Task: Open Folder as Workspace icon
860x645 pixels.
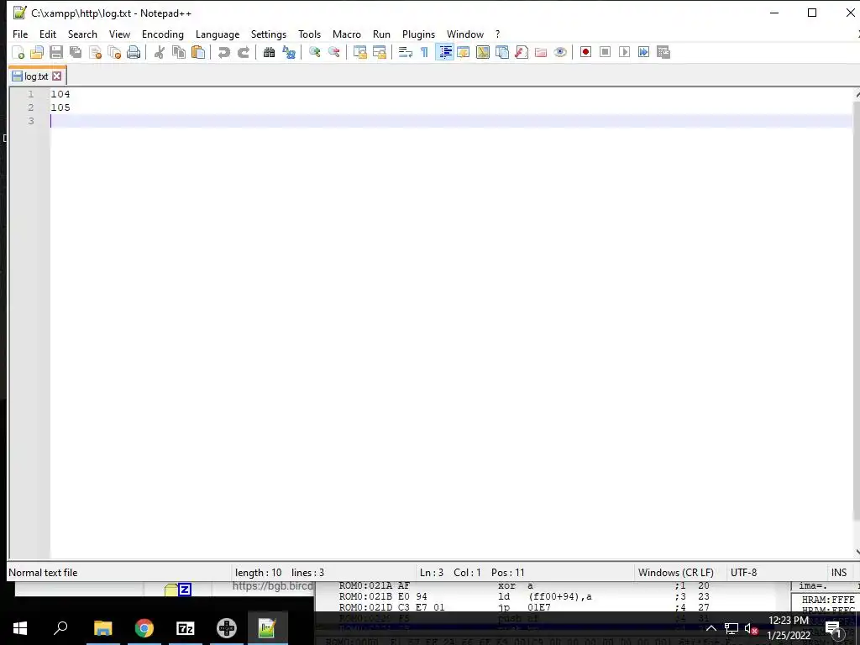Action: [541, 52]
